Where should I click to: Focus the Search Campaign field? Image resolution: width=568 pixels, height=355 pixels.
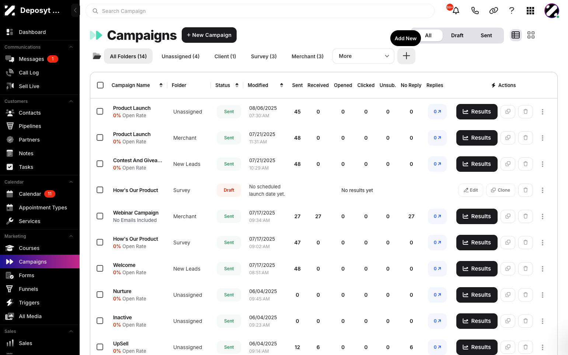pos(260,11)
